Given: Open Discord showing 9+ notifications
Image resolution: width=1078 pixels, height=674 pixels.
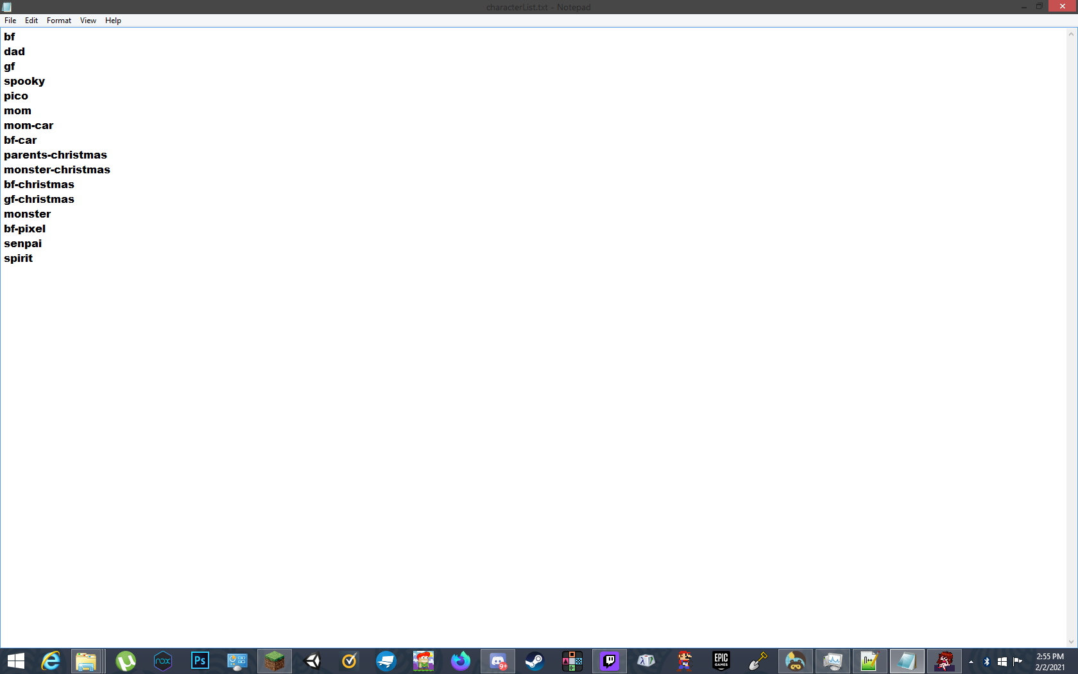Looking at the screenshot, I should pyautogui.click(x=498, y=661).
